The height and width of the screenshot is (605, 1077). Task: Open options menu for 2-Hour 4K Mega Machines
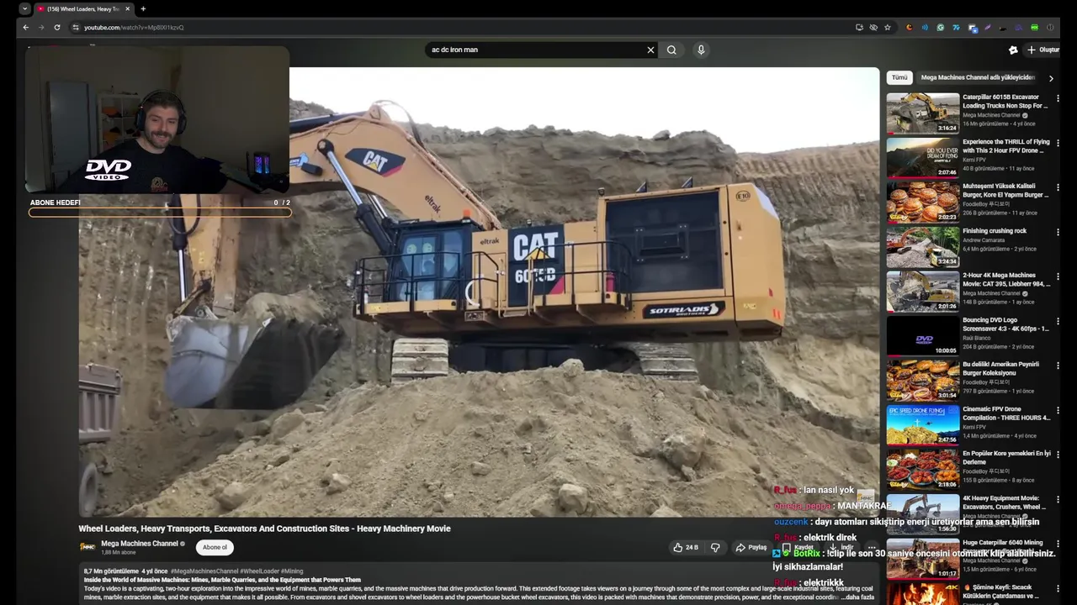click(1058, 277)
